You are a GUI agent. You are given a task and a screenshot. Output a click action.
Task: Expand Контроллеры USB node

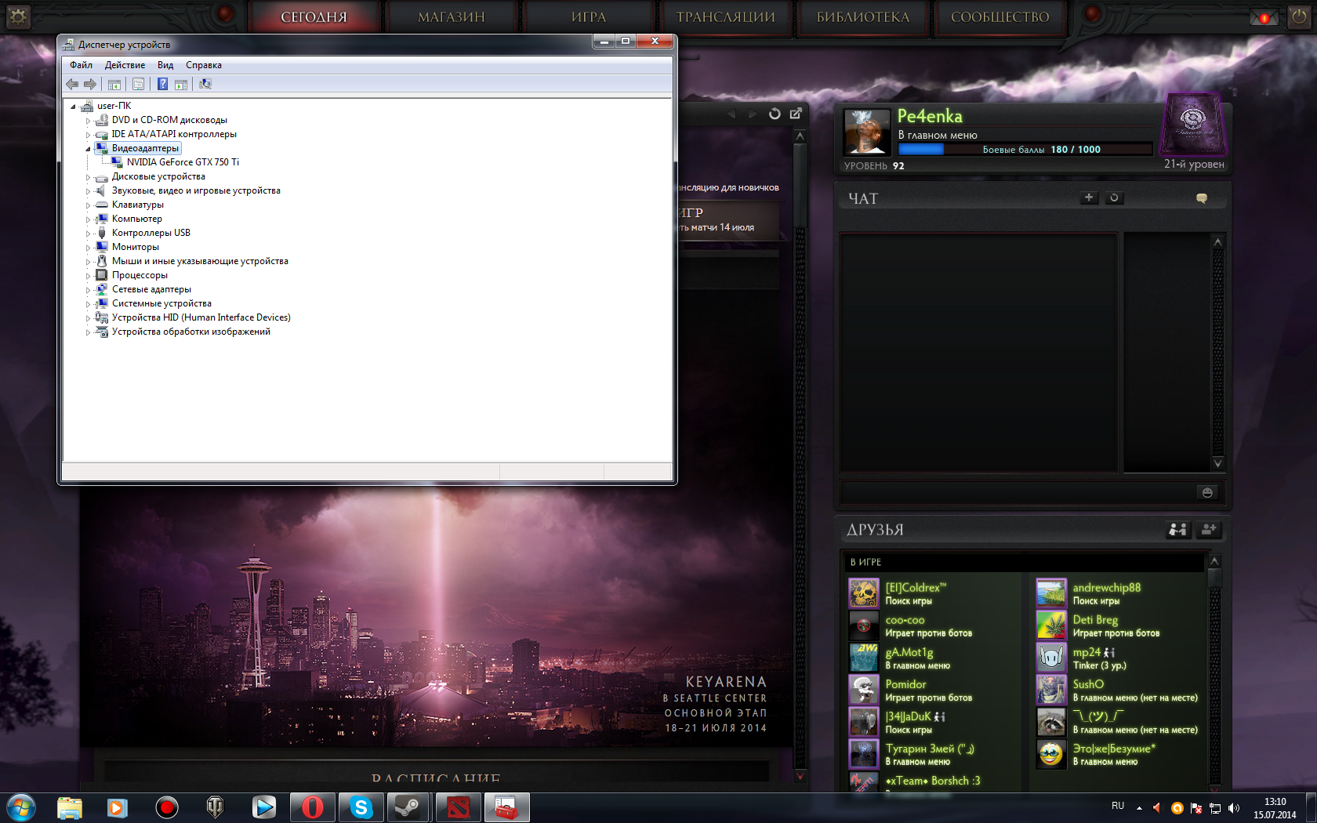88,234
